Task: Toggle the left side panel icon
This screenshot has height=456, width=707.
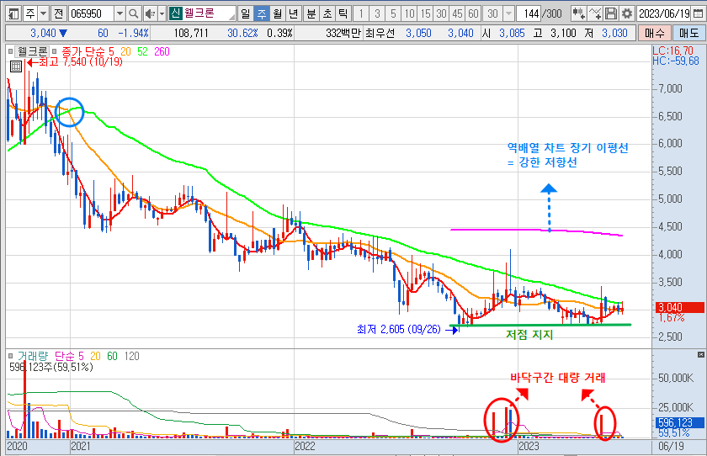Action: pos(14,13)
